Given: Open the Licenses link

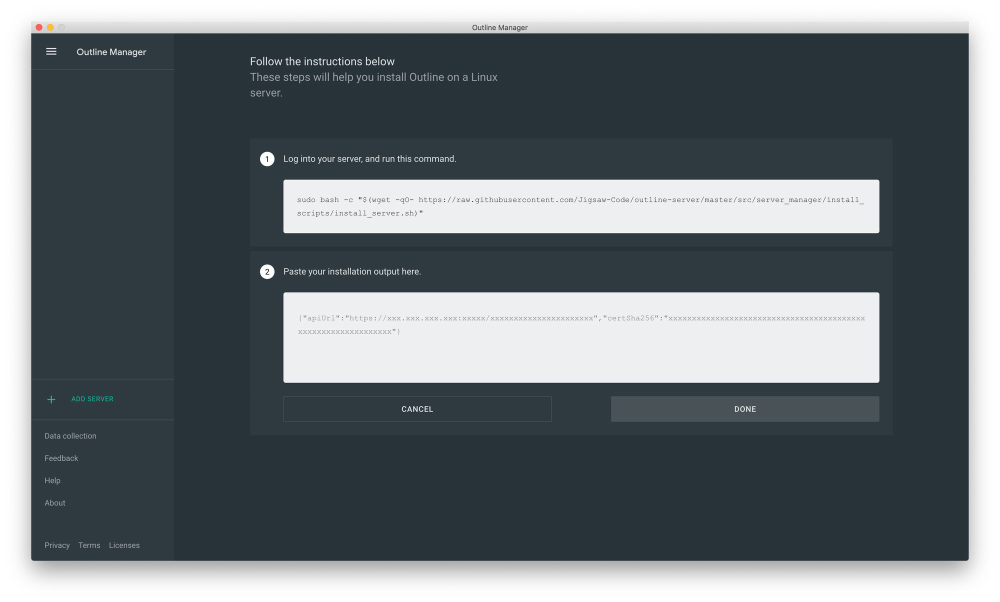Looking at the screenshot, I should (124, 545).
